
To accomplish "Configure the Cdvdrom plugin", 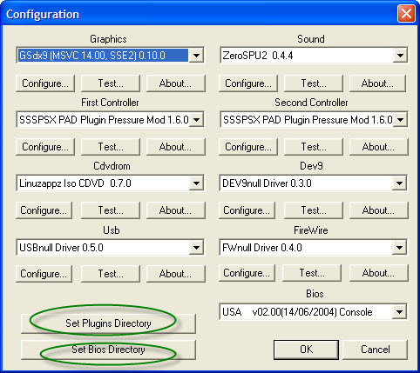I will 44,210.
